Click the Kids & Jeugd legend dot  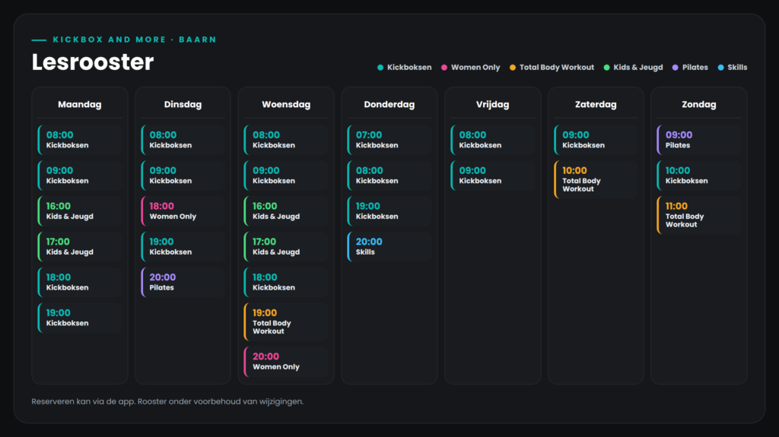606,68
